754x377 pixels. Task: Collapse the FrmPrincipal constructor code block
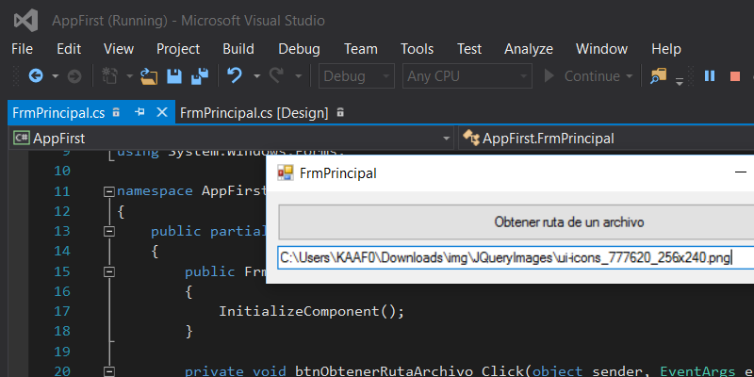[x=109, y=271]
